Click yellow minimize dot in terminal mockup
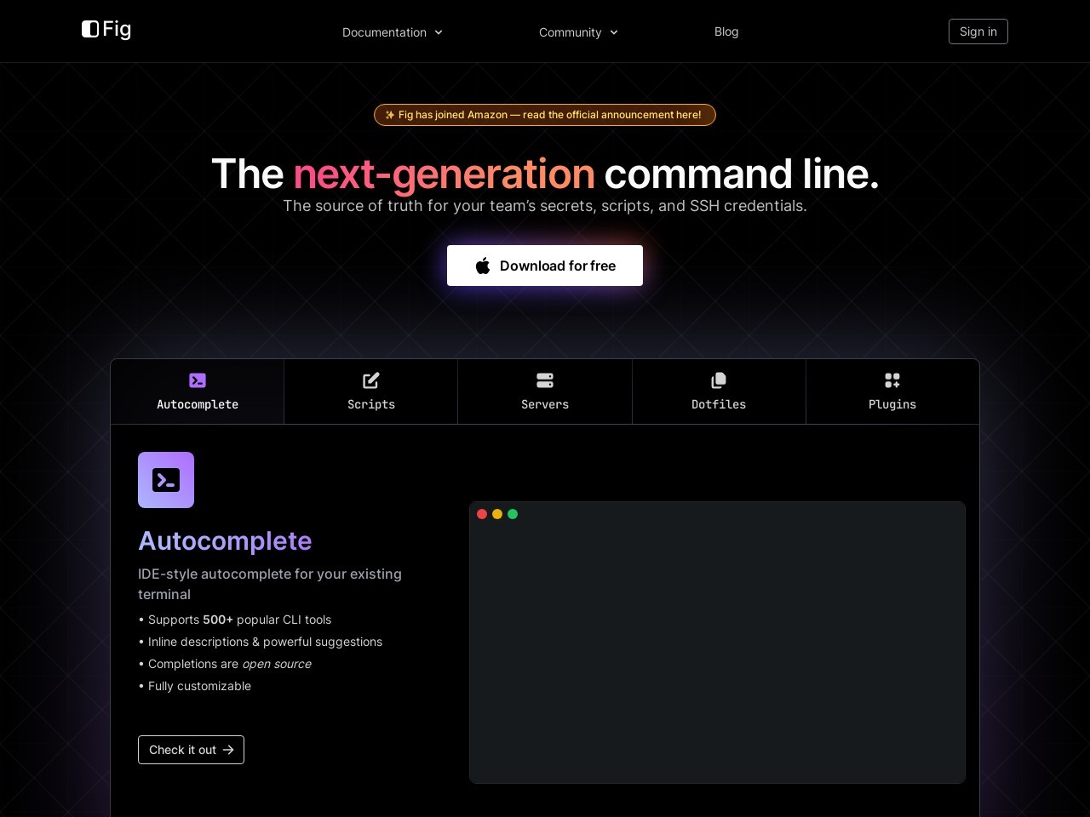Screen dimensions: 1090x817 (x=497, y=514)
